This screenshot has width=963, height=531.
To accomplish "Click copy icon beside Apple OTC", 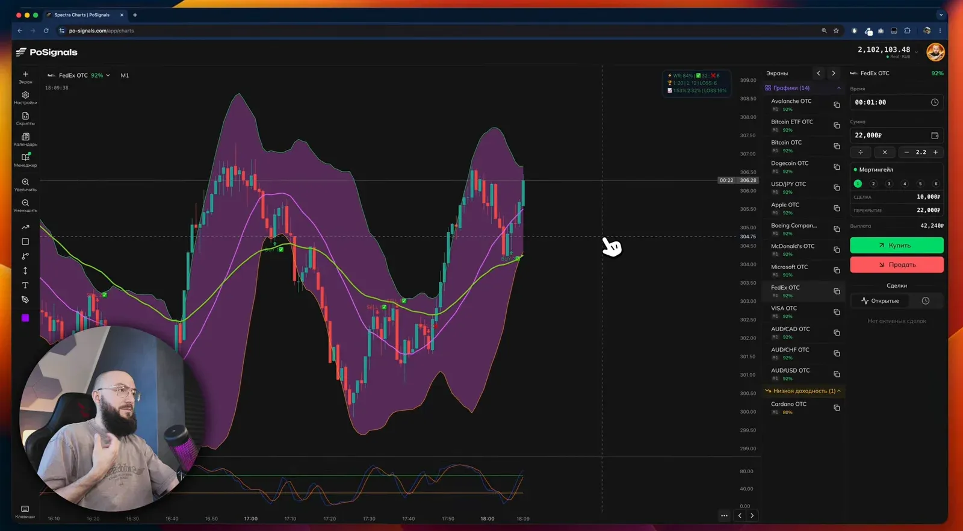I will tap(837, 208).
